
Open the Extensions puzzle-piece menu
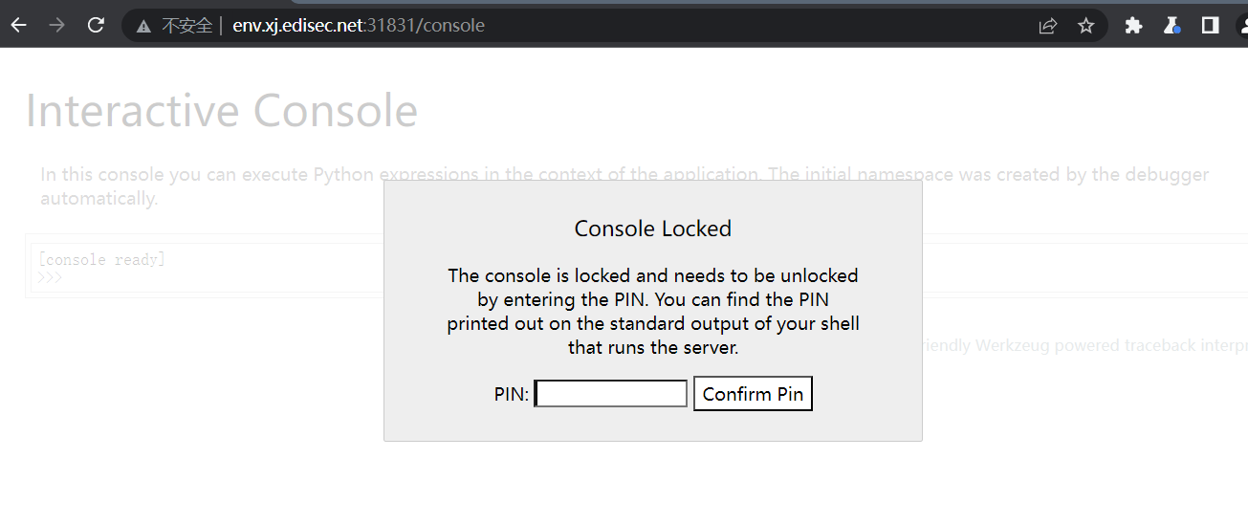pos(1133,26)
